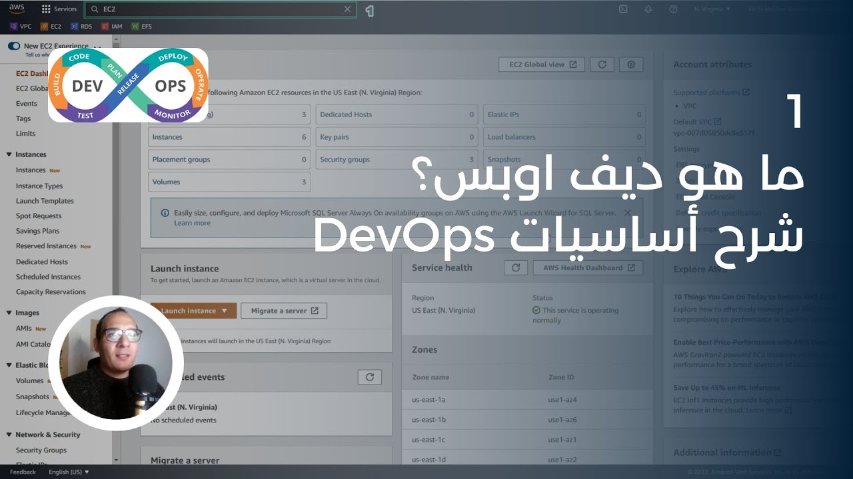Open Spot Requests in sidebar
This screenshot has width=853, height=479.
[x=39, y=216]
